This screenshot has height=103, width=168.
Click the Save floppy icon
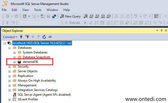pyautogui.click(x=48, y=16)
